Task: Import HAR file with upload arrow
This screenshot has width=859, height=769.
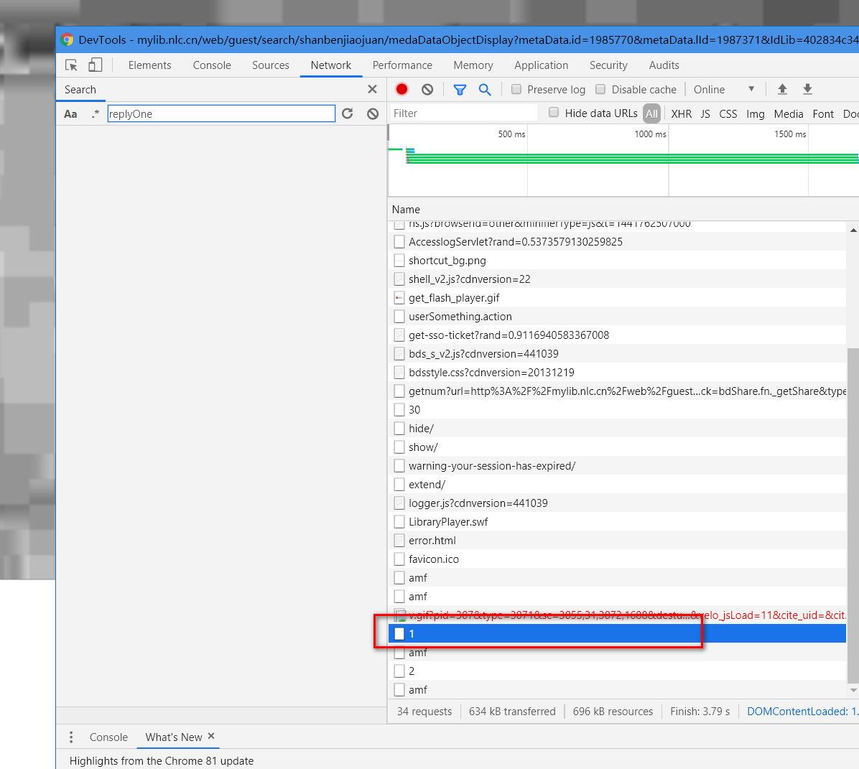Action: tap(782, 89)
